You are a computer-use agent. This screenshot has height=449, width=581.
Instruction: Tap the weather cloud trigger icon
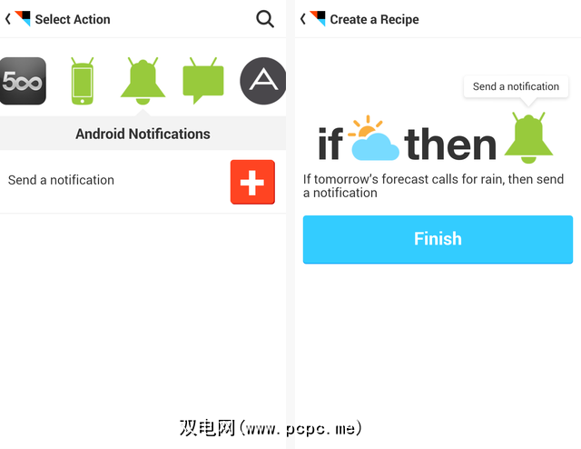pyautogui.click(x=374, y=139)
